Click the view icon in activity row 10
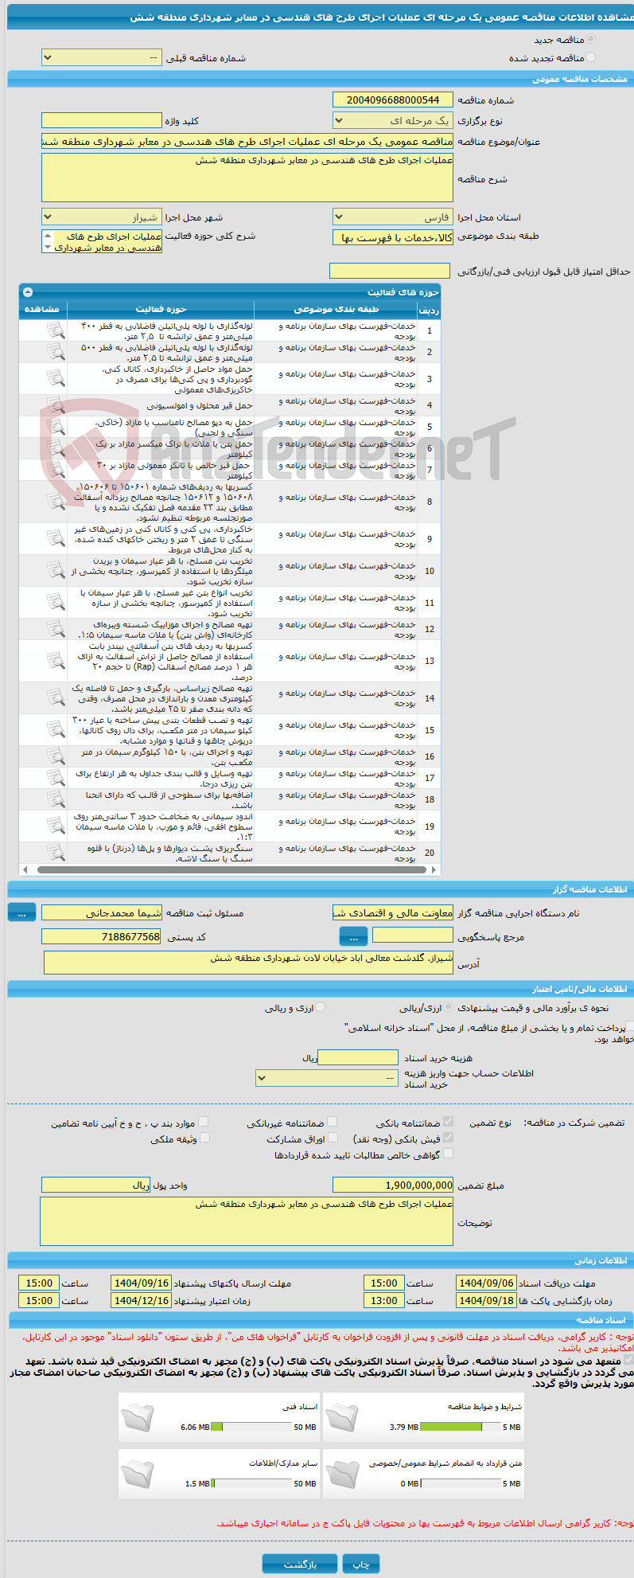 [56, 570]
